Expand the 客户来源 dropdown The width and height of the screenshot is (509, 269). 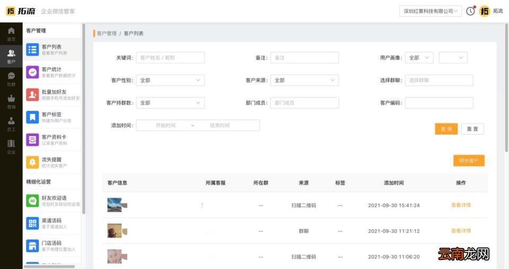[304, 80]
